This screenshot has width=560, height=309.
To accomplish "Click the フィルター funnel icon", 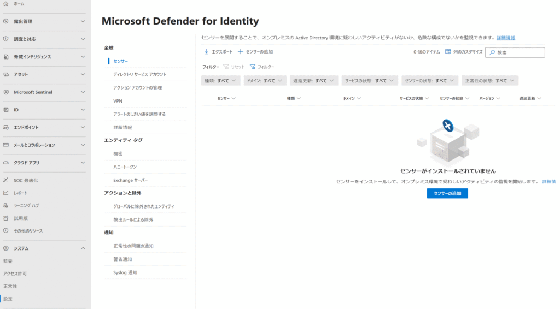I will [253, 67].
